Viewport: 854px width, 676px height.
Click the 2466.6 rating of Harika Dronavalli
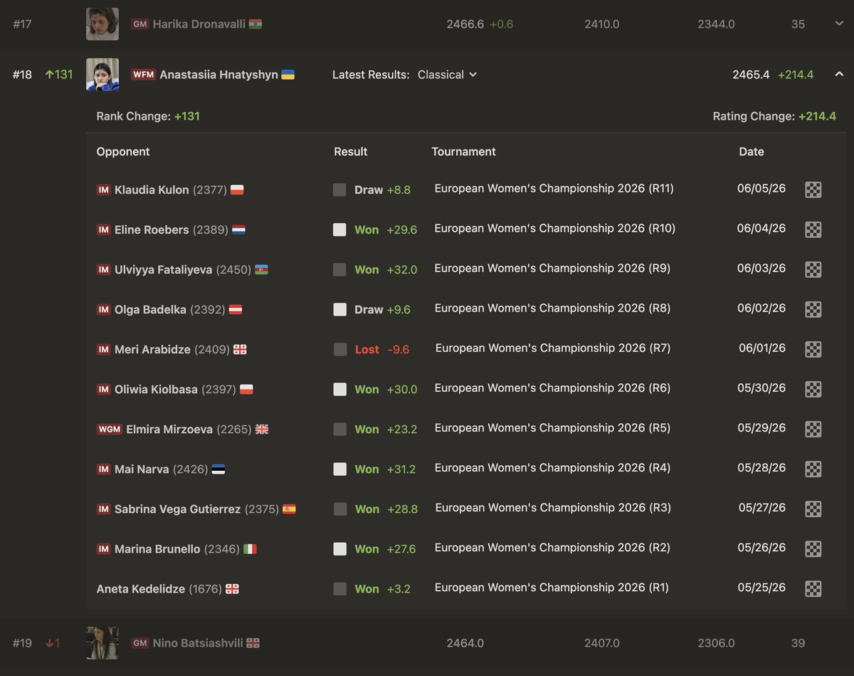click(465, 24)
